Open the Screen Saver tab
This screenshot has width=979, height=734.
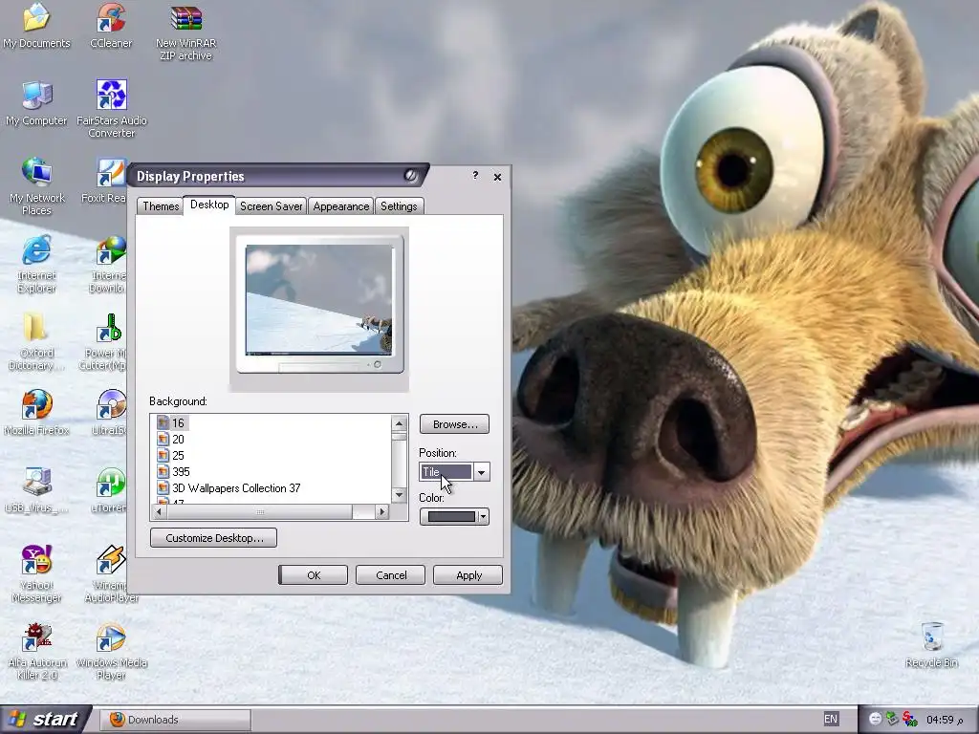(x=271, y=206)
